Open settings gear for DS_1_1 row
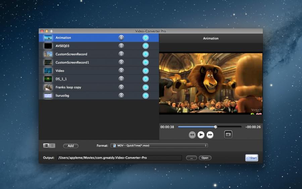 point(121,79)
